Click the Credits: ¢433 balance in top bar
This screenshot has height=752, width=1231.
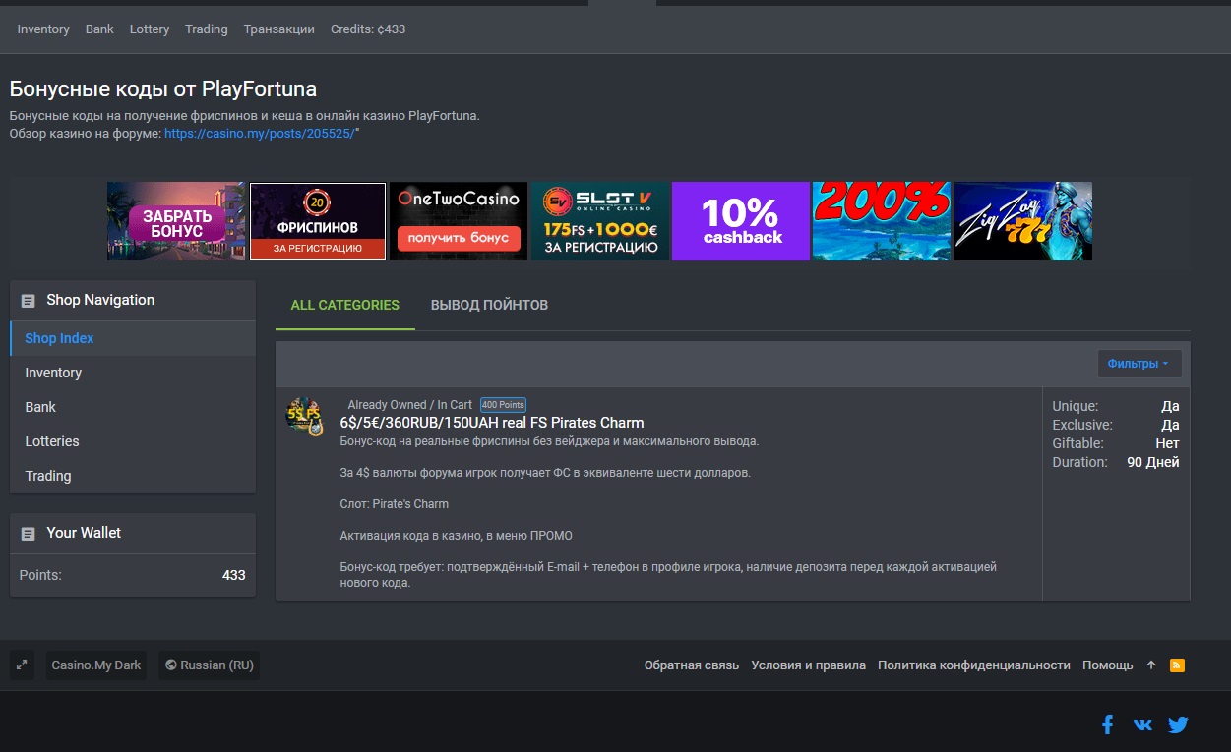tap(368, 29)
